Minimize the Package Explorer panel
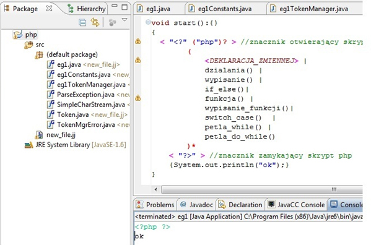The image size is (371, 245). pyautogui.click(x=115, y=6)
